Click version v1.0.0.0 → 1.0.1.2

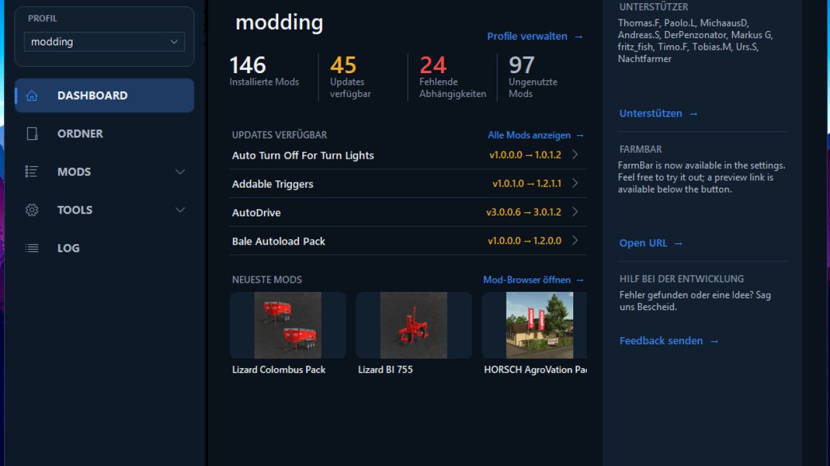[x=525, y=155]
